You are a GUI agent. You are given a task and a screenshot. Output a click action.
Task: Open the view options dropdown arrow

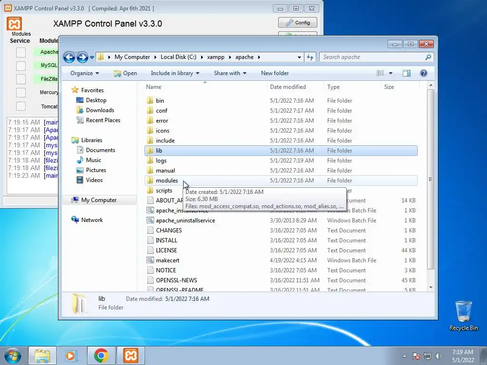tap(391, 73)
